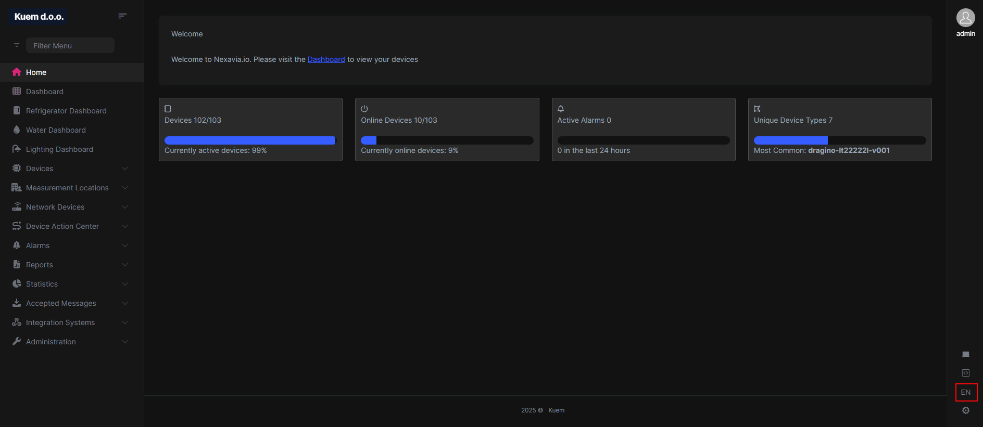The image size is (983, 427).
Task: Click the Statistics pie chart icon
Action: point(17,284)
